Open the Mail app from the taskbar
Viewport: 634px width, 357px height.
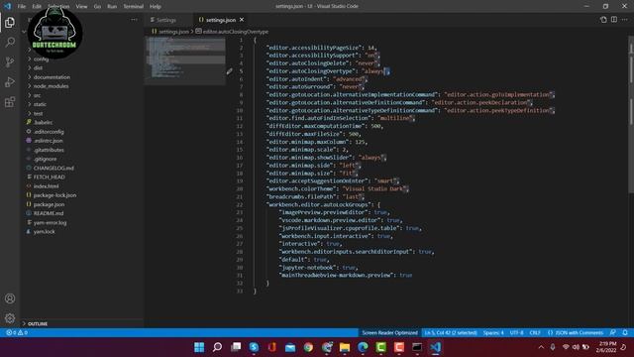pyautogui.click(x=290, y=347)
